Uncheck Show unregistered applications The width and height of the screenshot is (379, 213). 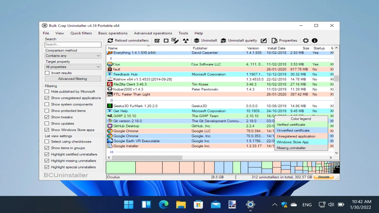click(47, 98)
